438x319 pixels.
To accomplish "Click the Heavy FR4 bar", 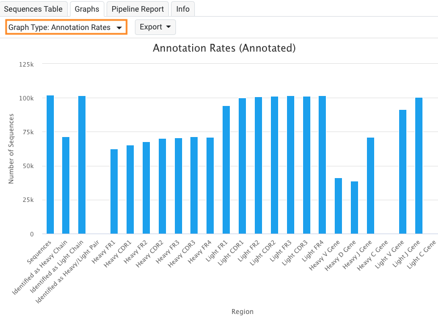I will 210,186.
